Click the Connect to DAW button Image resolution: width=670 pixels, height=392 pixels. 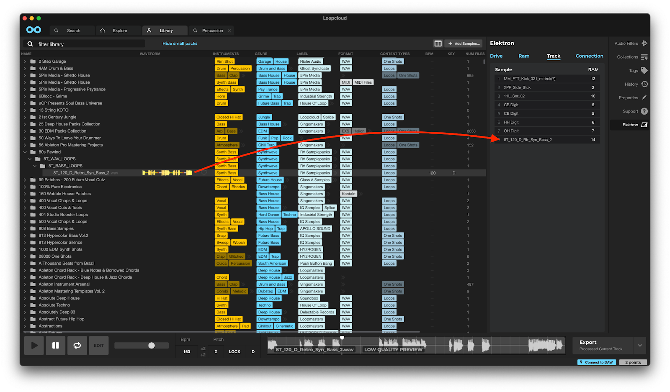[x=597, y=362]
